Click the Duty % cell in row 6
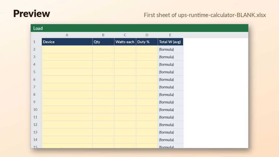Viewport: 279px width, 157px height. pos(147,79)
